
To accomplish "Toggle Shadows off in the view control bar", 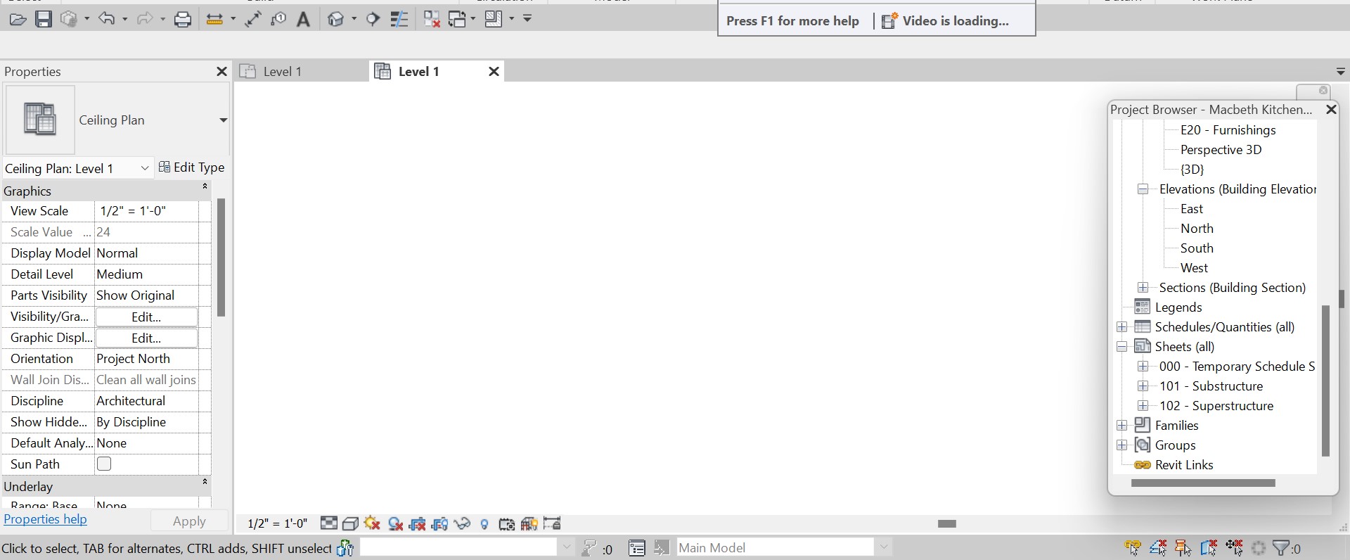I will [396, 523].
